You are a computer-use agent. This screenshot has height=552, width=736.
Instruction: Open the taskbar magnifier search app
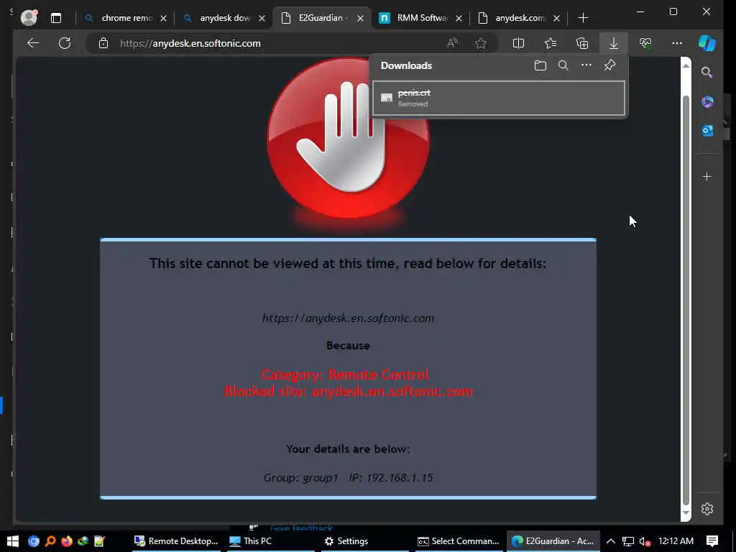tap(50, 541)
